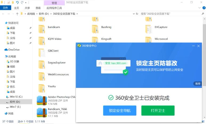This screenshot has height=124, width=206.
Task: Open the 应用程序工具 tab
Action: pos(54,8)
